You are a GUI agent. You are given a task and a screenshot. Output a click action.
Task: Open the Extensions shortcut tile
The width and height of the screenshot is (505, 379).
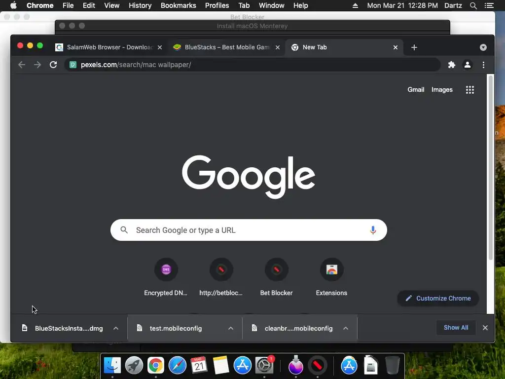coord(331,277)
